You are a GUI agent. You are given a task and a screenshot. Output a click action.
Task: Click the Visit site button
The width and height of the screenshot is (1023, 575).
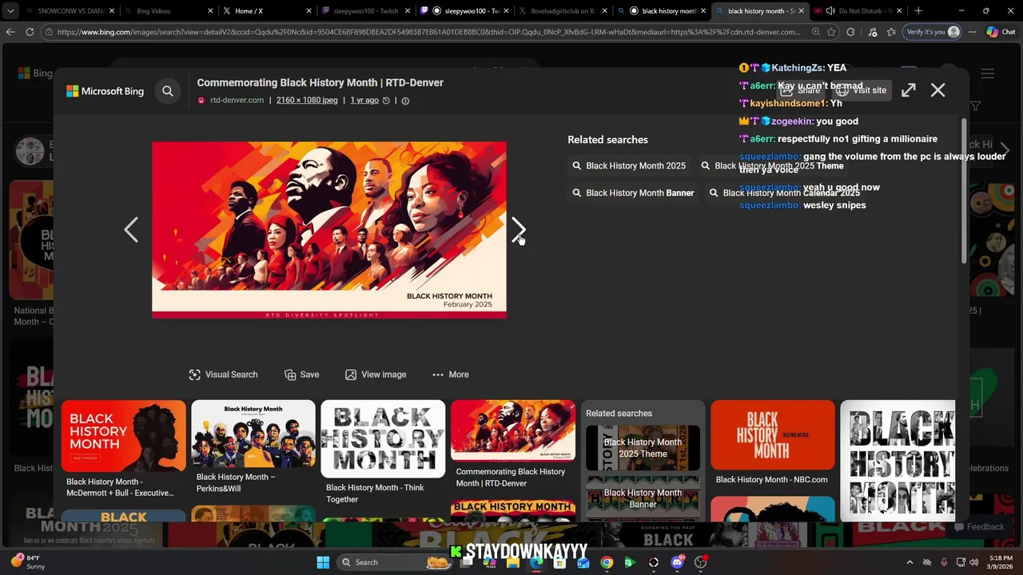(x=861, y=90)
